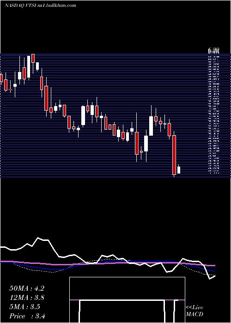Click the NASDAQ VTSI ns1.bullkhan.com title text
231x323 pixels.
pos(40,5)
